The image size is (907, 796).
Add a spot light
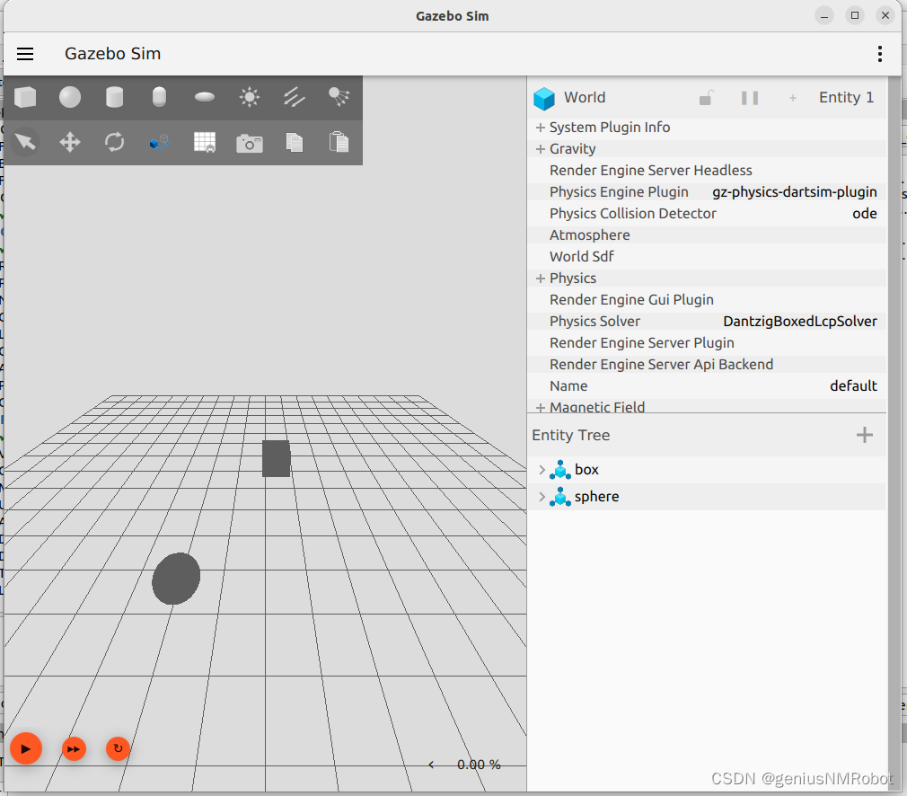(x=339, y=97)
